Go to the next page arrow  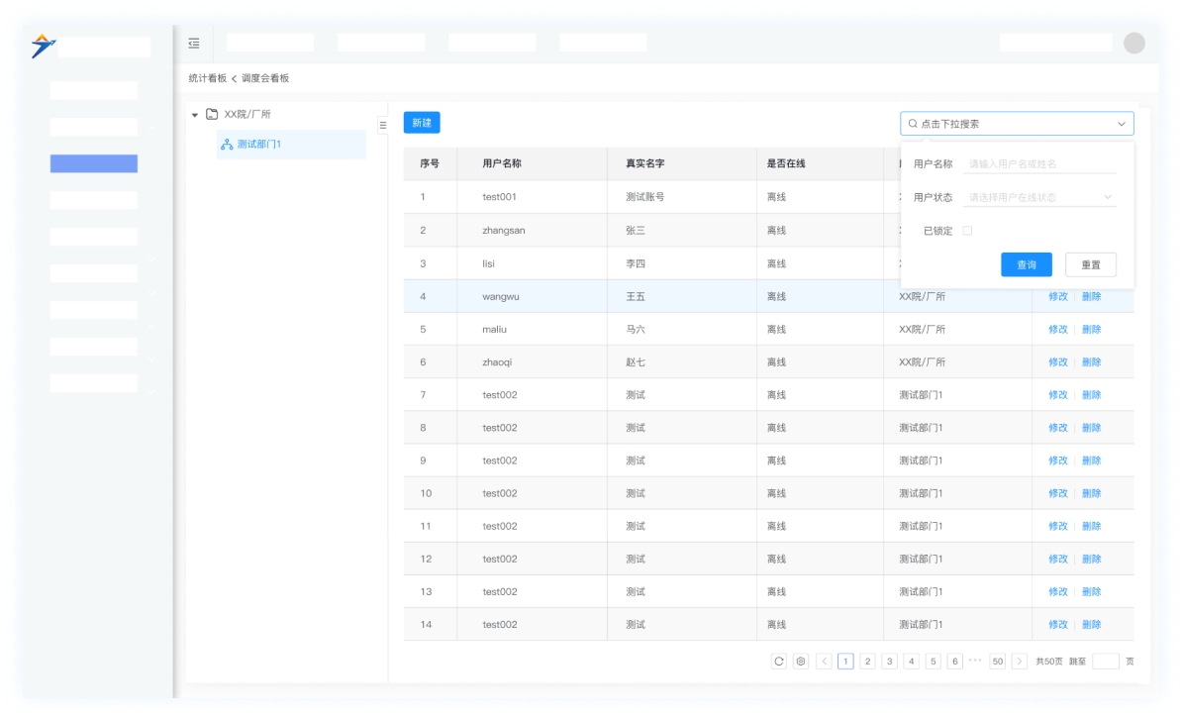point(1020,661)
